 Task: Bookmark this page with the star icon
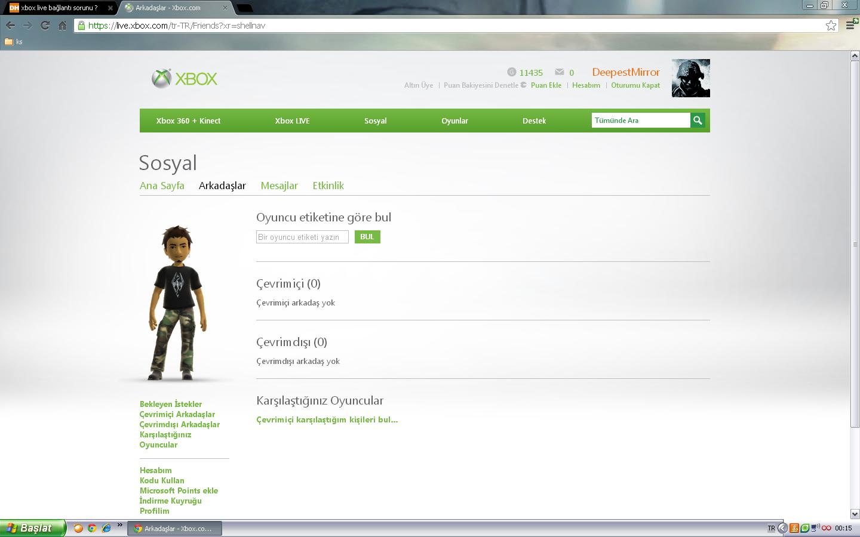[831, 25]
